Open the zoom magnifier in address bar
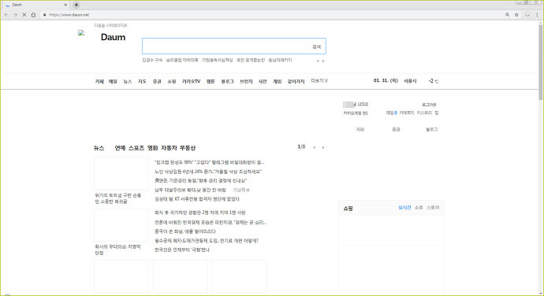The height and width of the screenshot is (296, 544). click(x=507, y=14)
